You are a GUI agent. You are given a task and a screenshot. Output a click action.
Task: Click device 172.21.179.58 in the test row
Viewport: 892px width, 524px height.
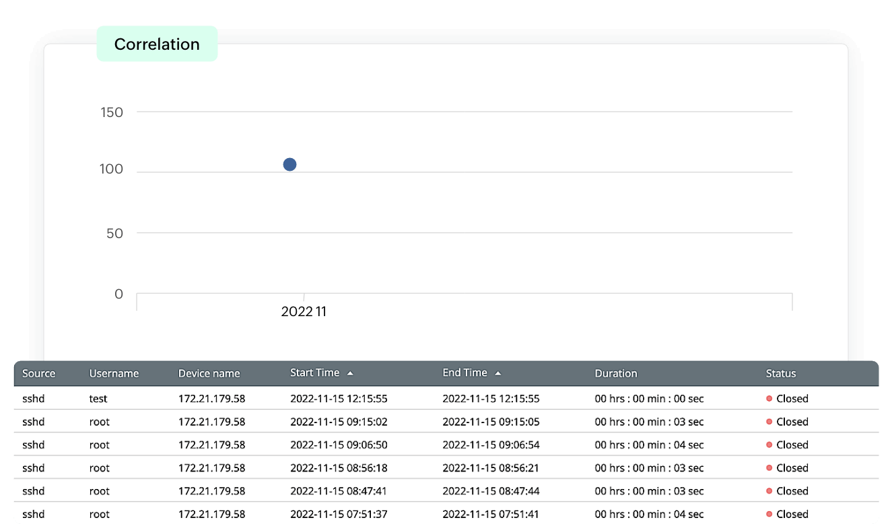[211, 398]
